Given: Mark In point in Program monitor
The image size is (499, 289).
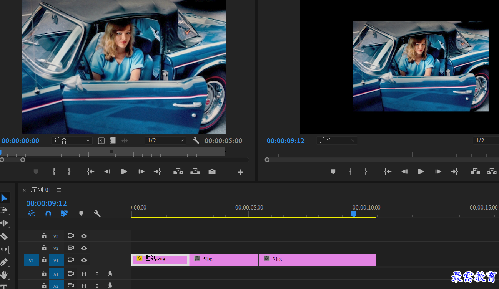Looking at the screenshot, I should click(351, 172).
